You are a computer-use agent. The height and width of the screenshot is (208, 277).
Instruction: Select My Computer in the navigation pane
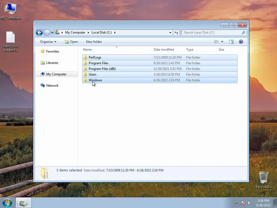(x=56, y=74)
